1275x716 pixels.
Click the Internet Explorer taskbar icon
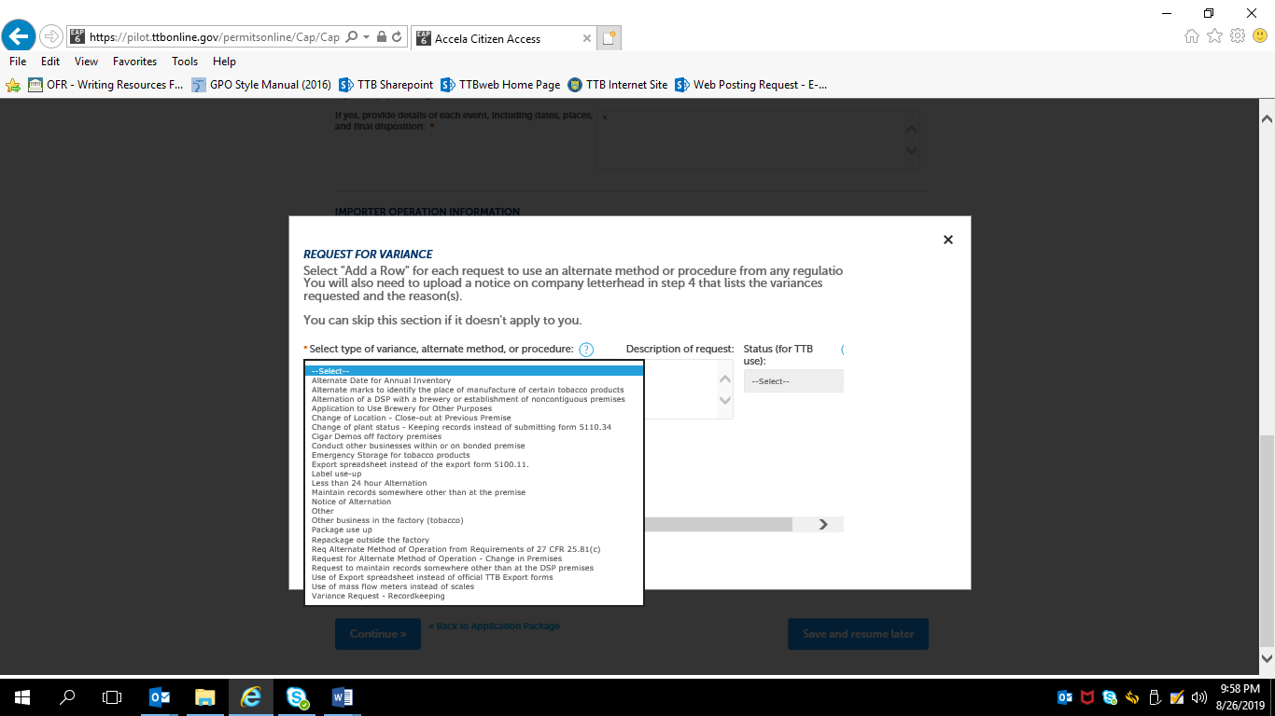251,696
